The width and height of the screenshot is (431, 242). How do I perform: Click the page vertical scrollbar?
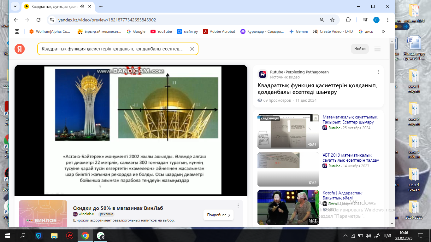click(392, 63)
